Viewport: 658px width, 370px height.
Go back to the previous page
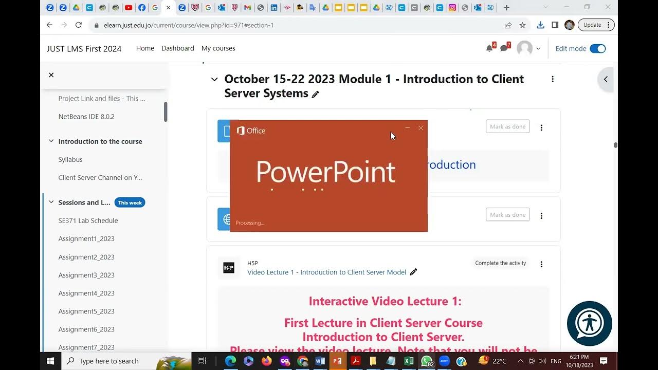click(x=49, y=25)
